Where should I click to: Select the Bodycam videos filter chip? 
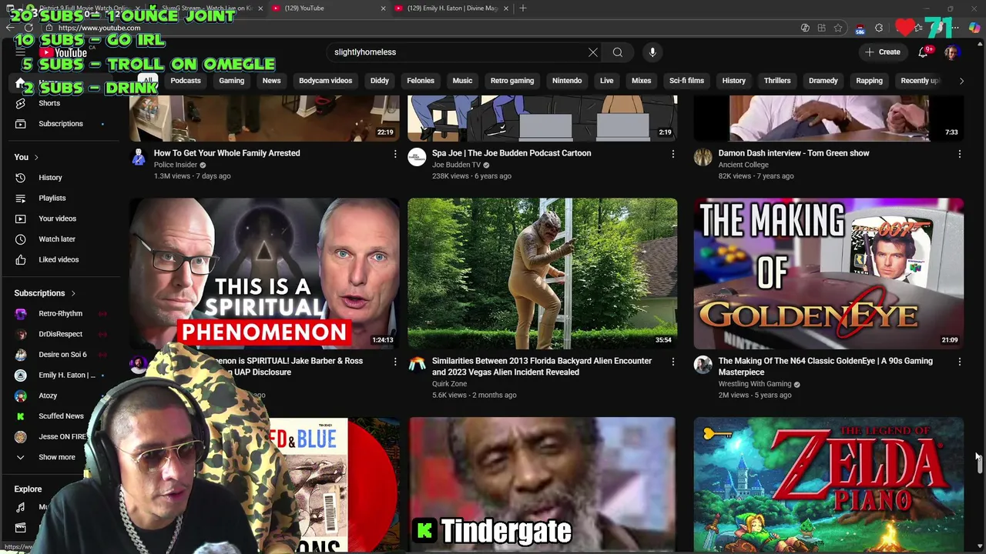click(325, 81)
